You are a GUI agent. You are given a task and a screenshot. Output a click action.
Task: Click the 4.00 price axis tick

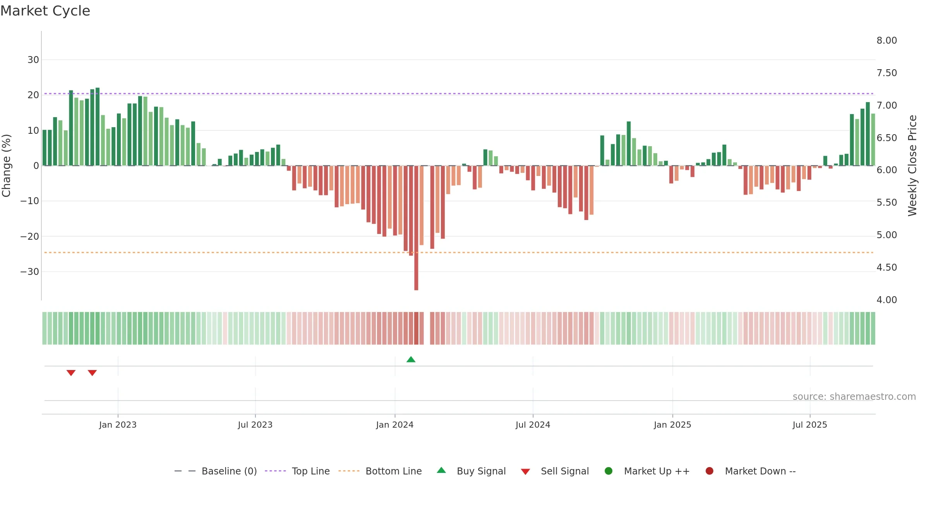click(x=887, y=300)
